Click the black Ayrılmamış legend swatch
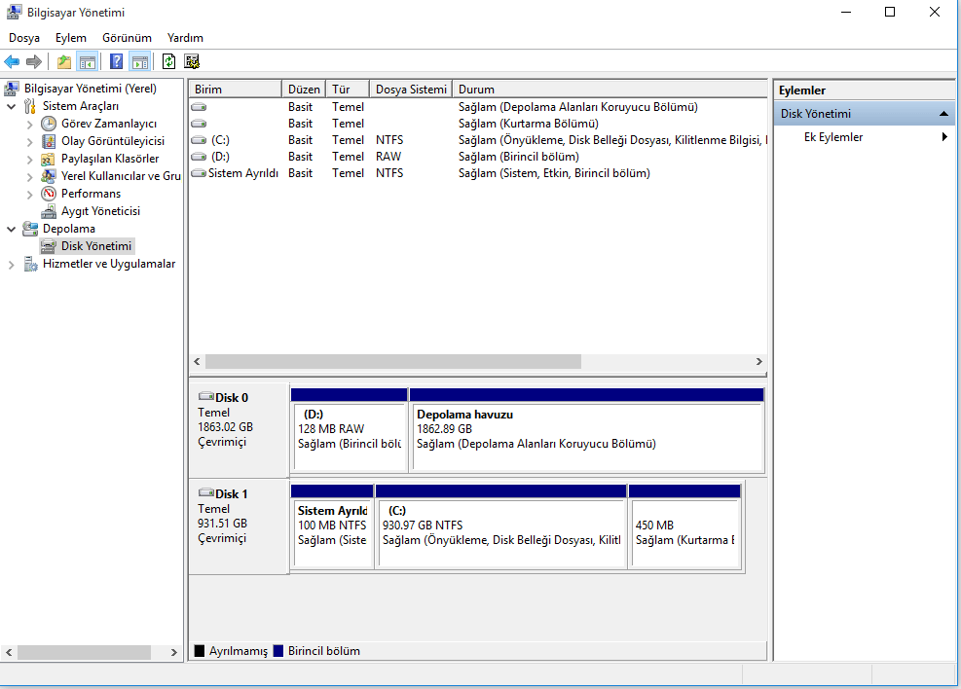 pyautogui.click(x=200, y=650)
